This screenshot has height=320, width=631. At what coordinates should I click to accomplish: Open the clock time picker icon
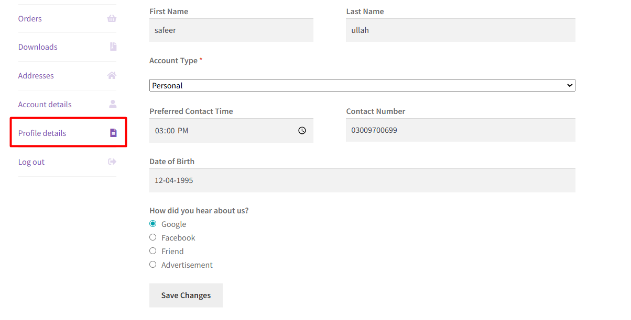coord(302,131)
